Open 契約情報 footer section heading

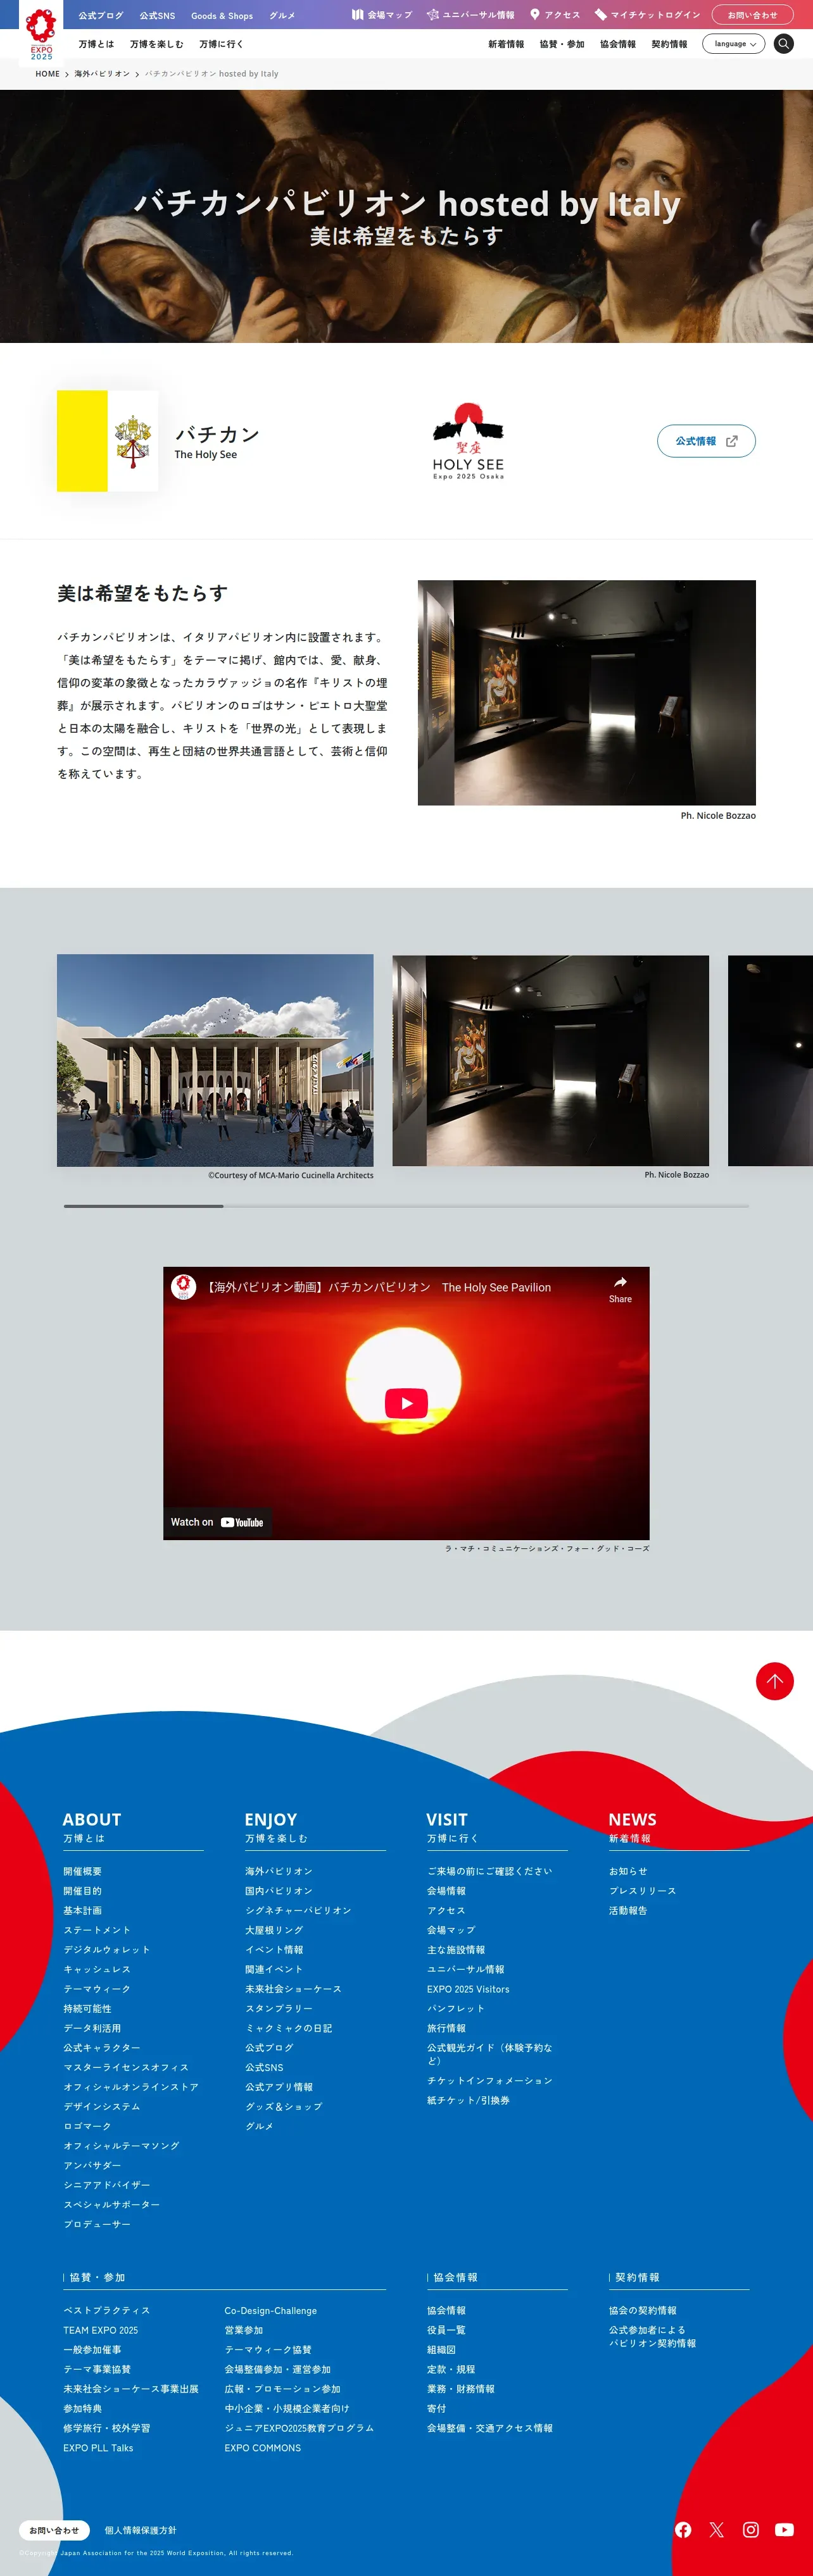click(x=637, y=2277)
